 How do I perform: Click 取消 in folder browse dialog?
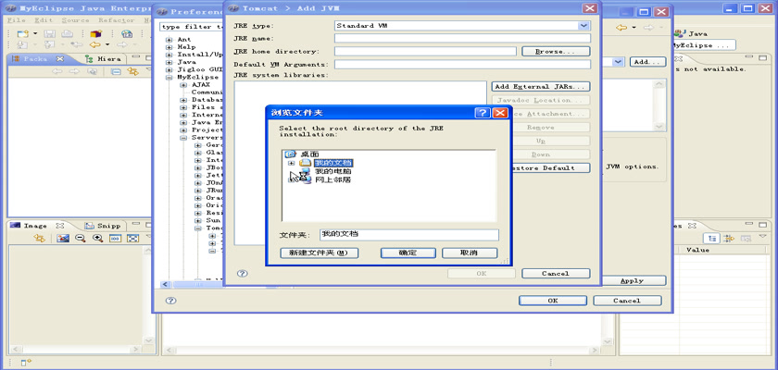click(470, 253)
